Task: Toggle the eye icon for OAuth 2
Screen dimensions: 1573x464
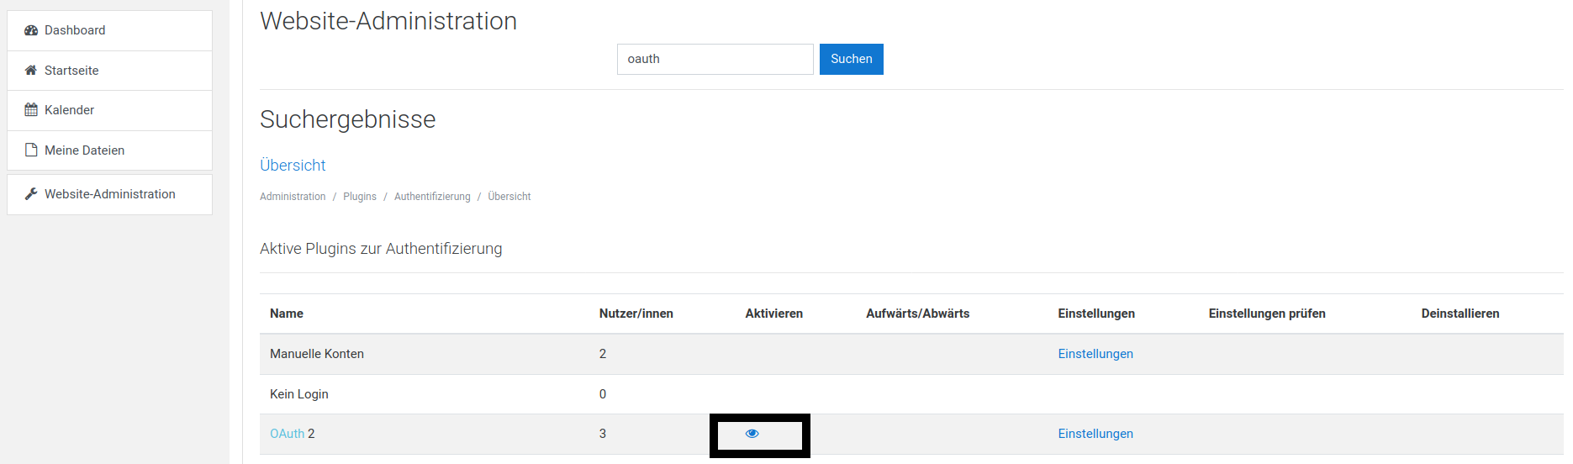Action: pyautogui.click(x=752, y=434)
